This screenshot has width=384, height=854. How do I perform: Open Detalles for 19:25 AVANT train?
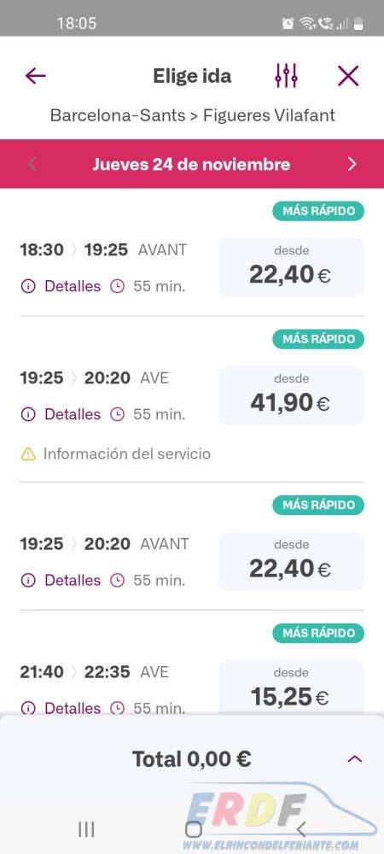coord(61,580)
